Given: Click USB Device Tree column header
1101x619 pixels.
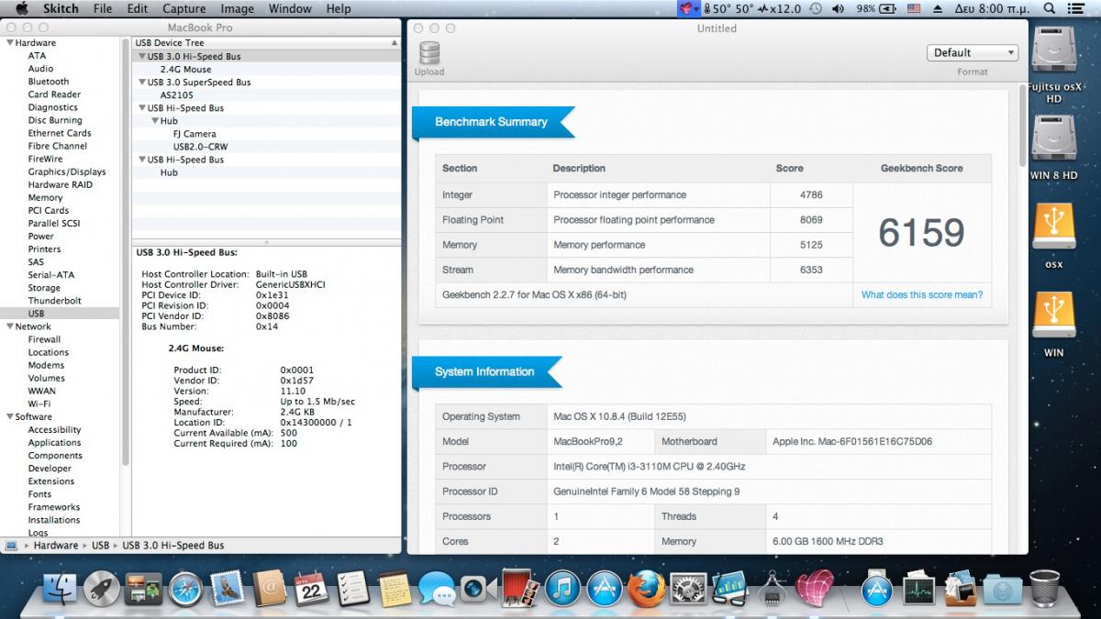Looking at the screenshot, I should [266, 43].
